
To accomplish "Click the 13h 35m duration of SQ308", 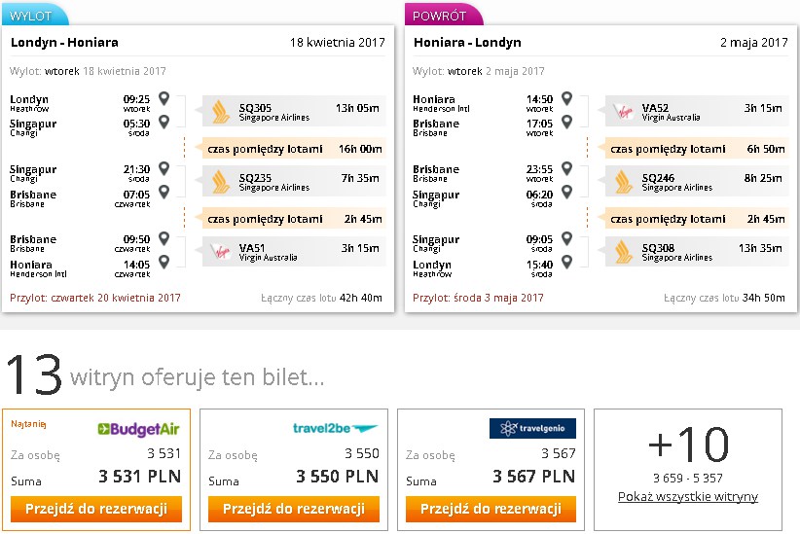I will tap(760, 248).
